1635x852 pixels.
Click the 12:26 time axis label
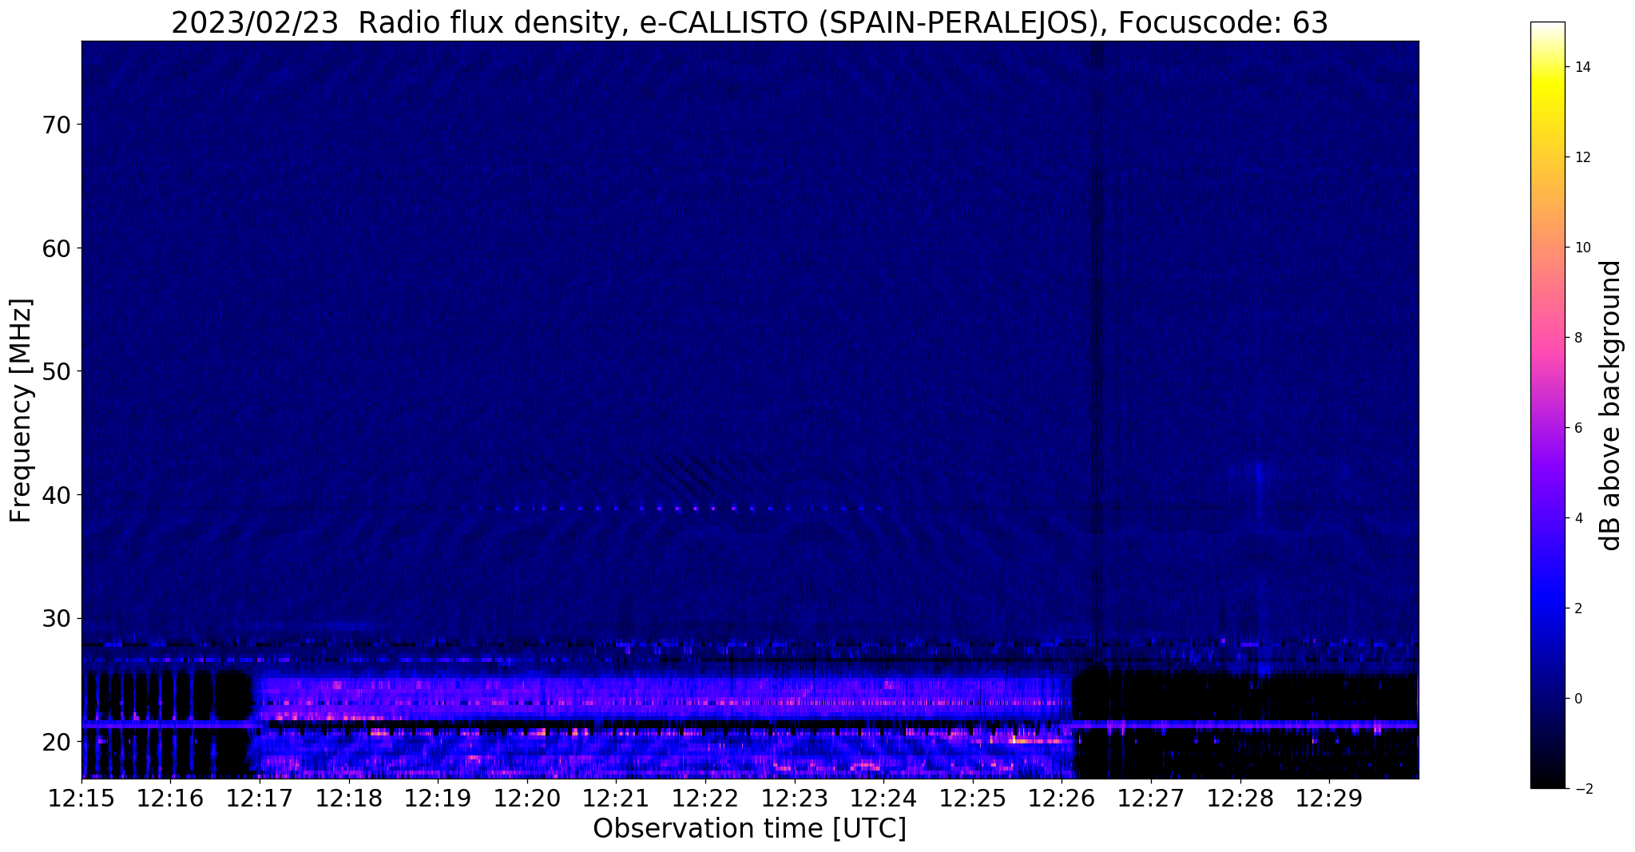tap(1062, 799)
